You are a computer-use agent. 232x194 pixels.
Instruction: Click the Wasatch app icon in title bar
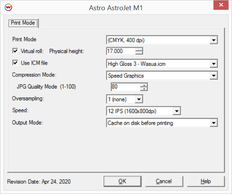click(x=8, y=8)
